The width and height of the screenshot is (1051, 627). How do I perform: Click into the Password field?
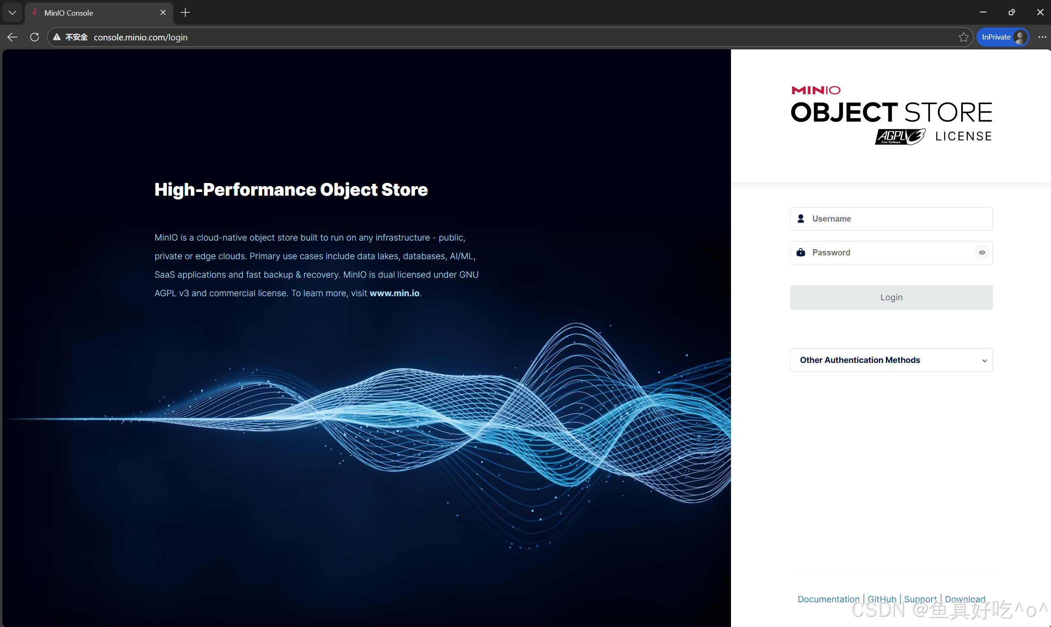point(887,253)
